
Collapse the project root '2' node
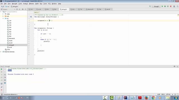(x=1, y=12)
